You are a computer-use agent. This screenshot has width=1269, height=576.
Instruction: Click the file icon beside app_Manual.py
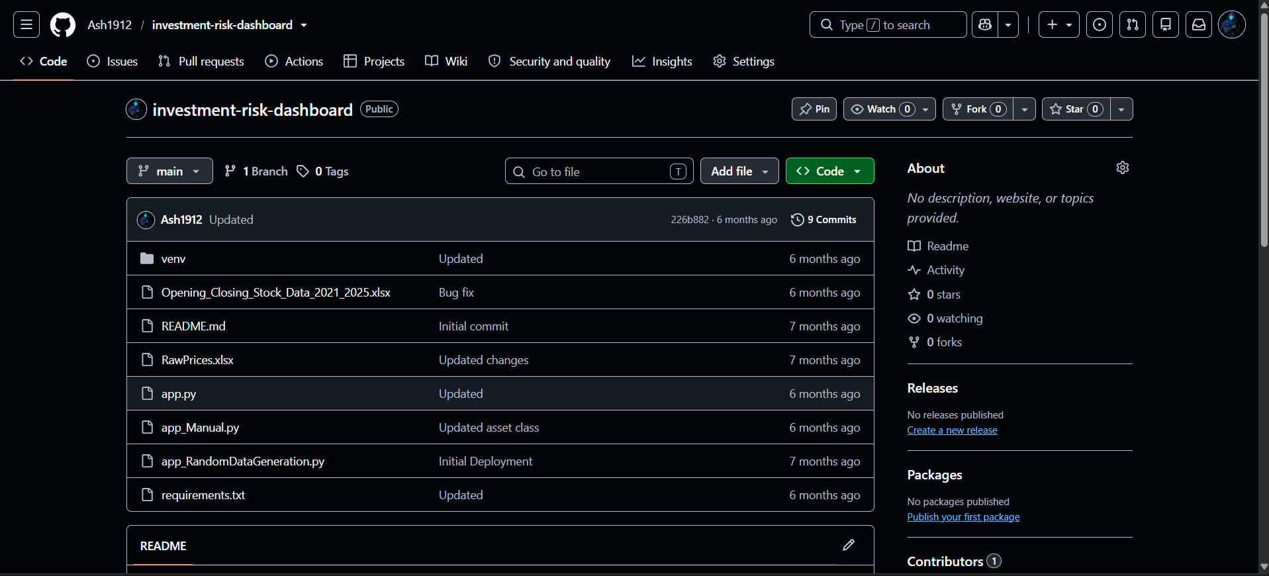(147, 427)
